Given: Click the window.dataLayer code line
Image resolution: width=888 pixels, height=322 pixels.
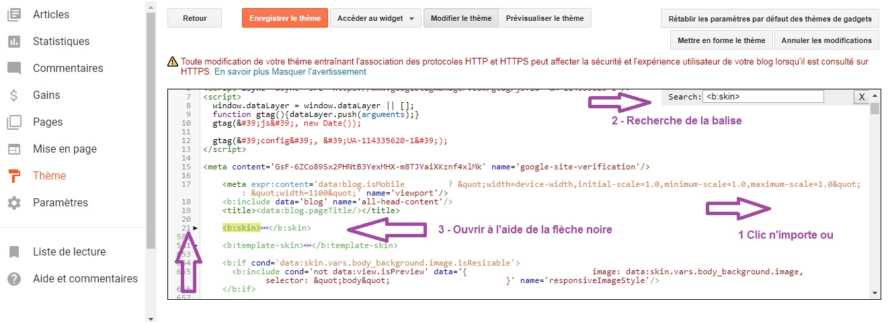Looking at the screenshot, I should click(314, 106).
